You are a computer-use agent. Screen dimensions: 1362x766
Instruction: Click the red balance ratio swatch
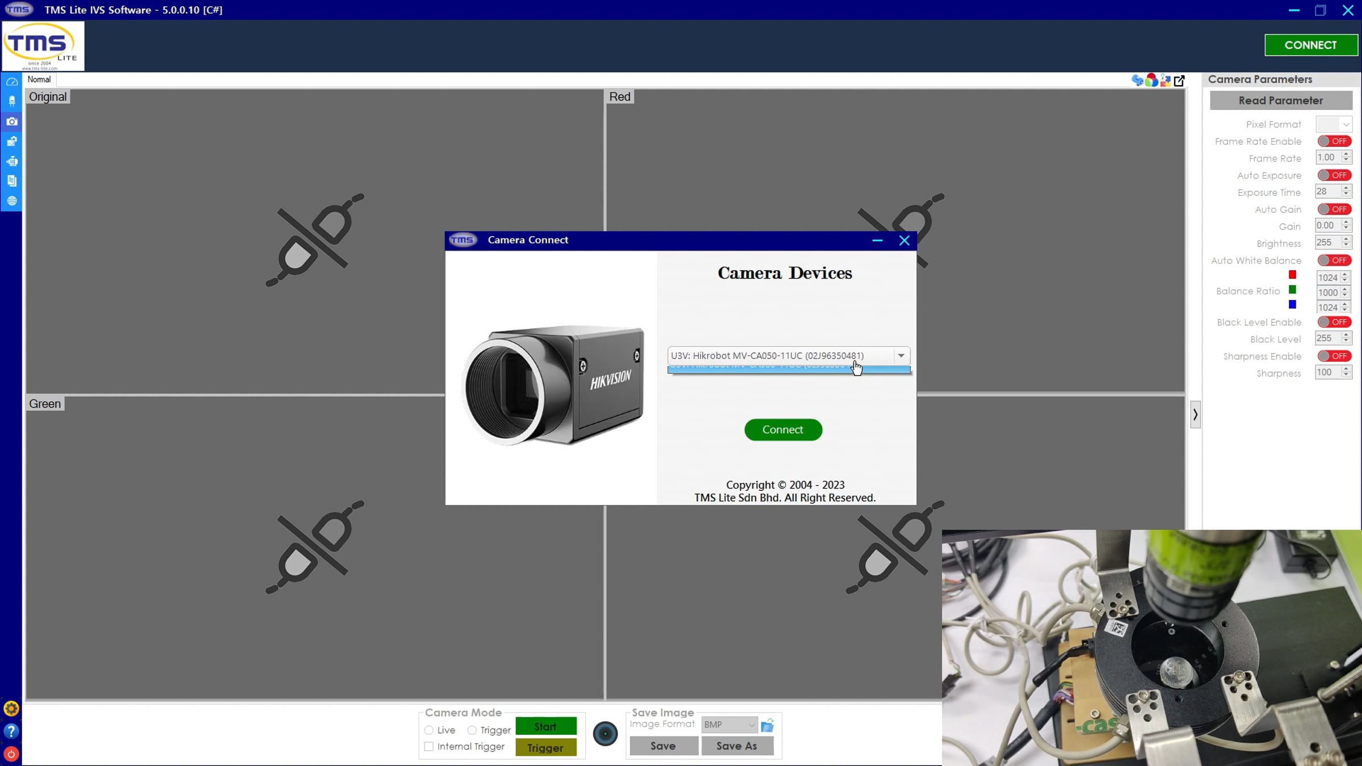tap(1292, 275)
